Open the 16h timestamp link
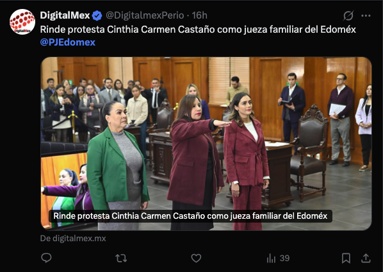 click(x=200, y=15)
